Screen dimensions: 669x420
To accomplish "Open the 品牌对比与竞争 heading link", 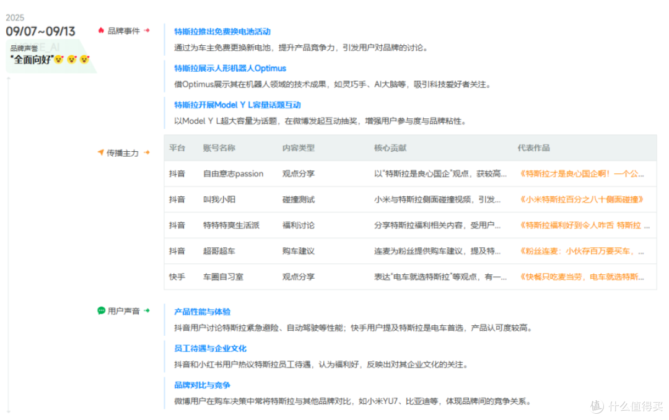I will click(x=202, y=385).
